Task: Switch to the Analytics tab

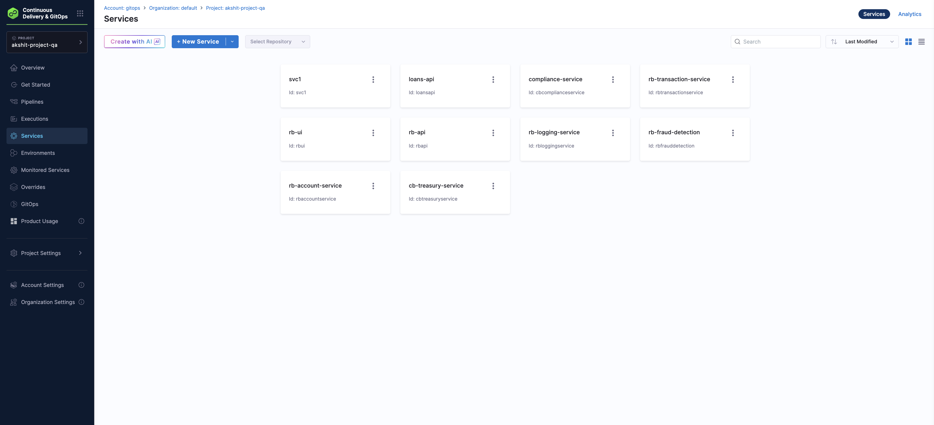Action: [x=909, y=14]
